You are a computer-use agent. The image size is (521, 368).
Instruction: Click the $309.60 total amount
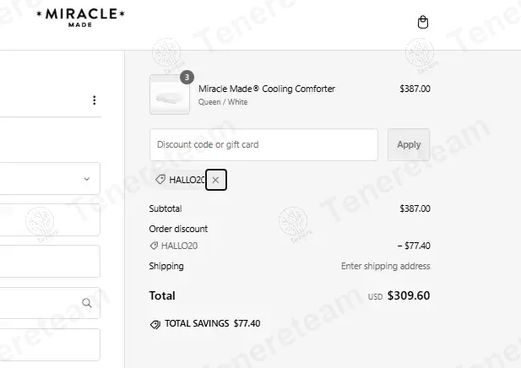[x=409, y=296]
